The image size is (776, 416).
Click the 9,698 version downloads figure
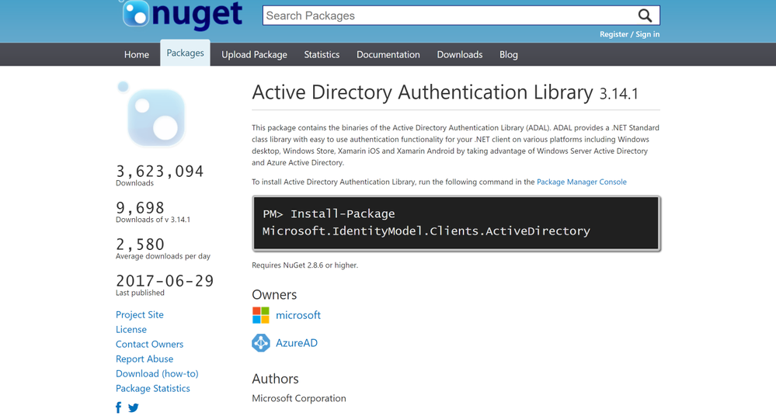[x=140, y=208]
